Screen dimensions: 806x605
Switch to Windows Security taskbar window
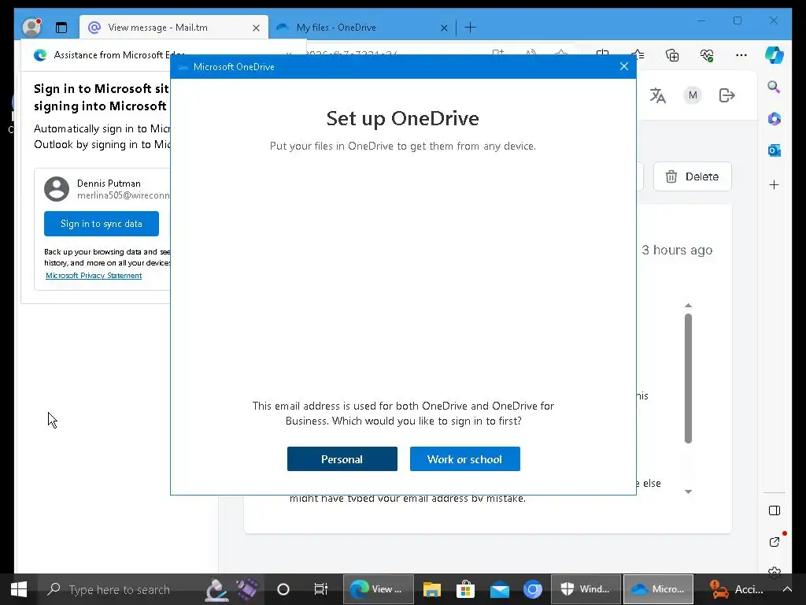[586, 589]
